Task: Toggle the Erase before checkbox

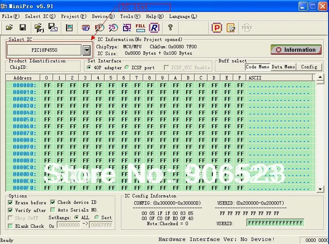Action: pyautogui.click(x=10, y=203)
